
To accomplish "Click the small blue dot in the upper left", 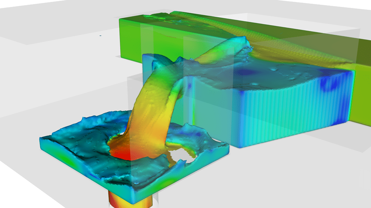I will pos(101,36).
